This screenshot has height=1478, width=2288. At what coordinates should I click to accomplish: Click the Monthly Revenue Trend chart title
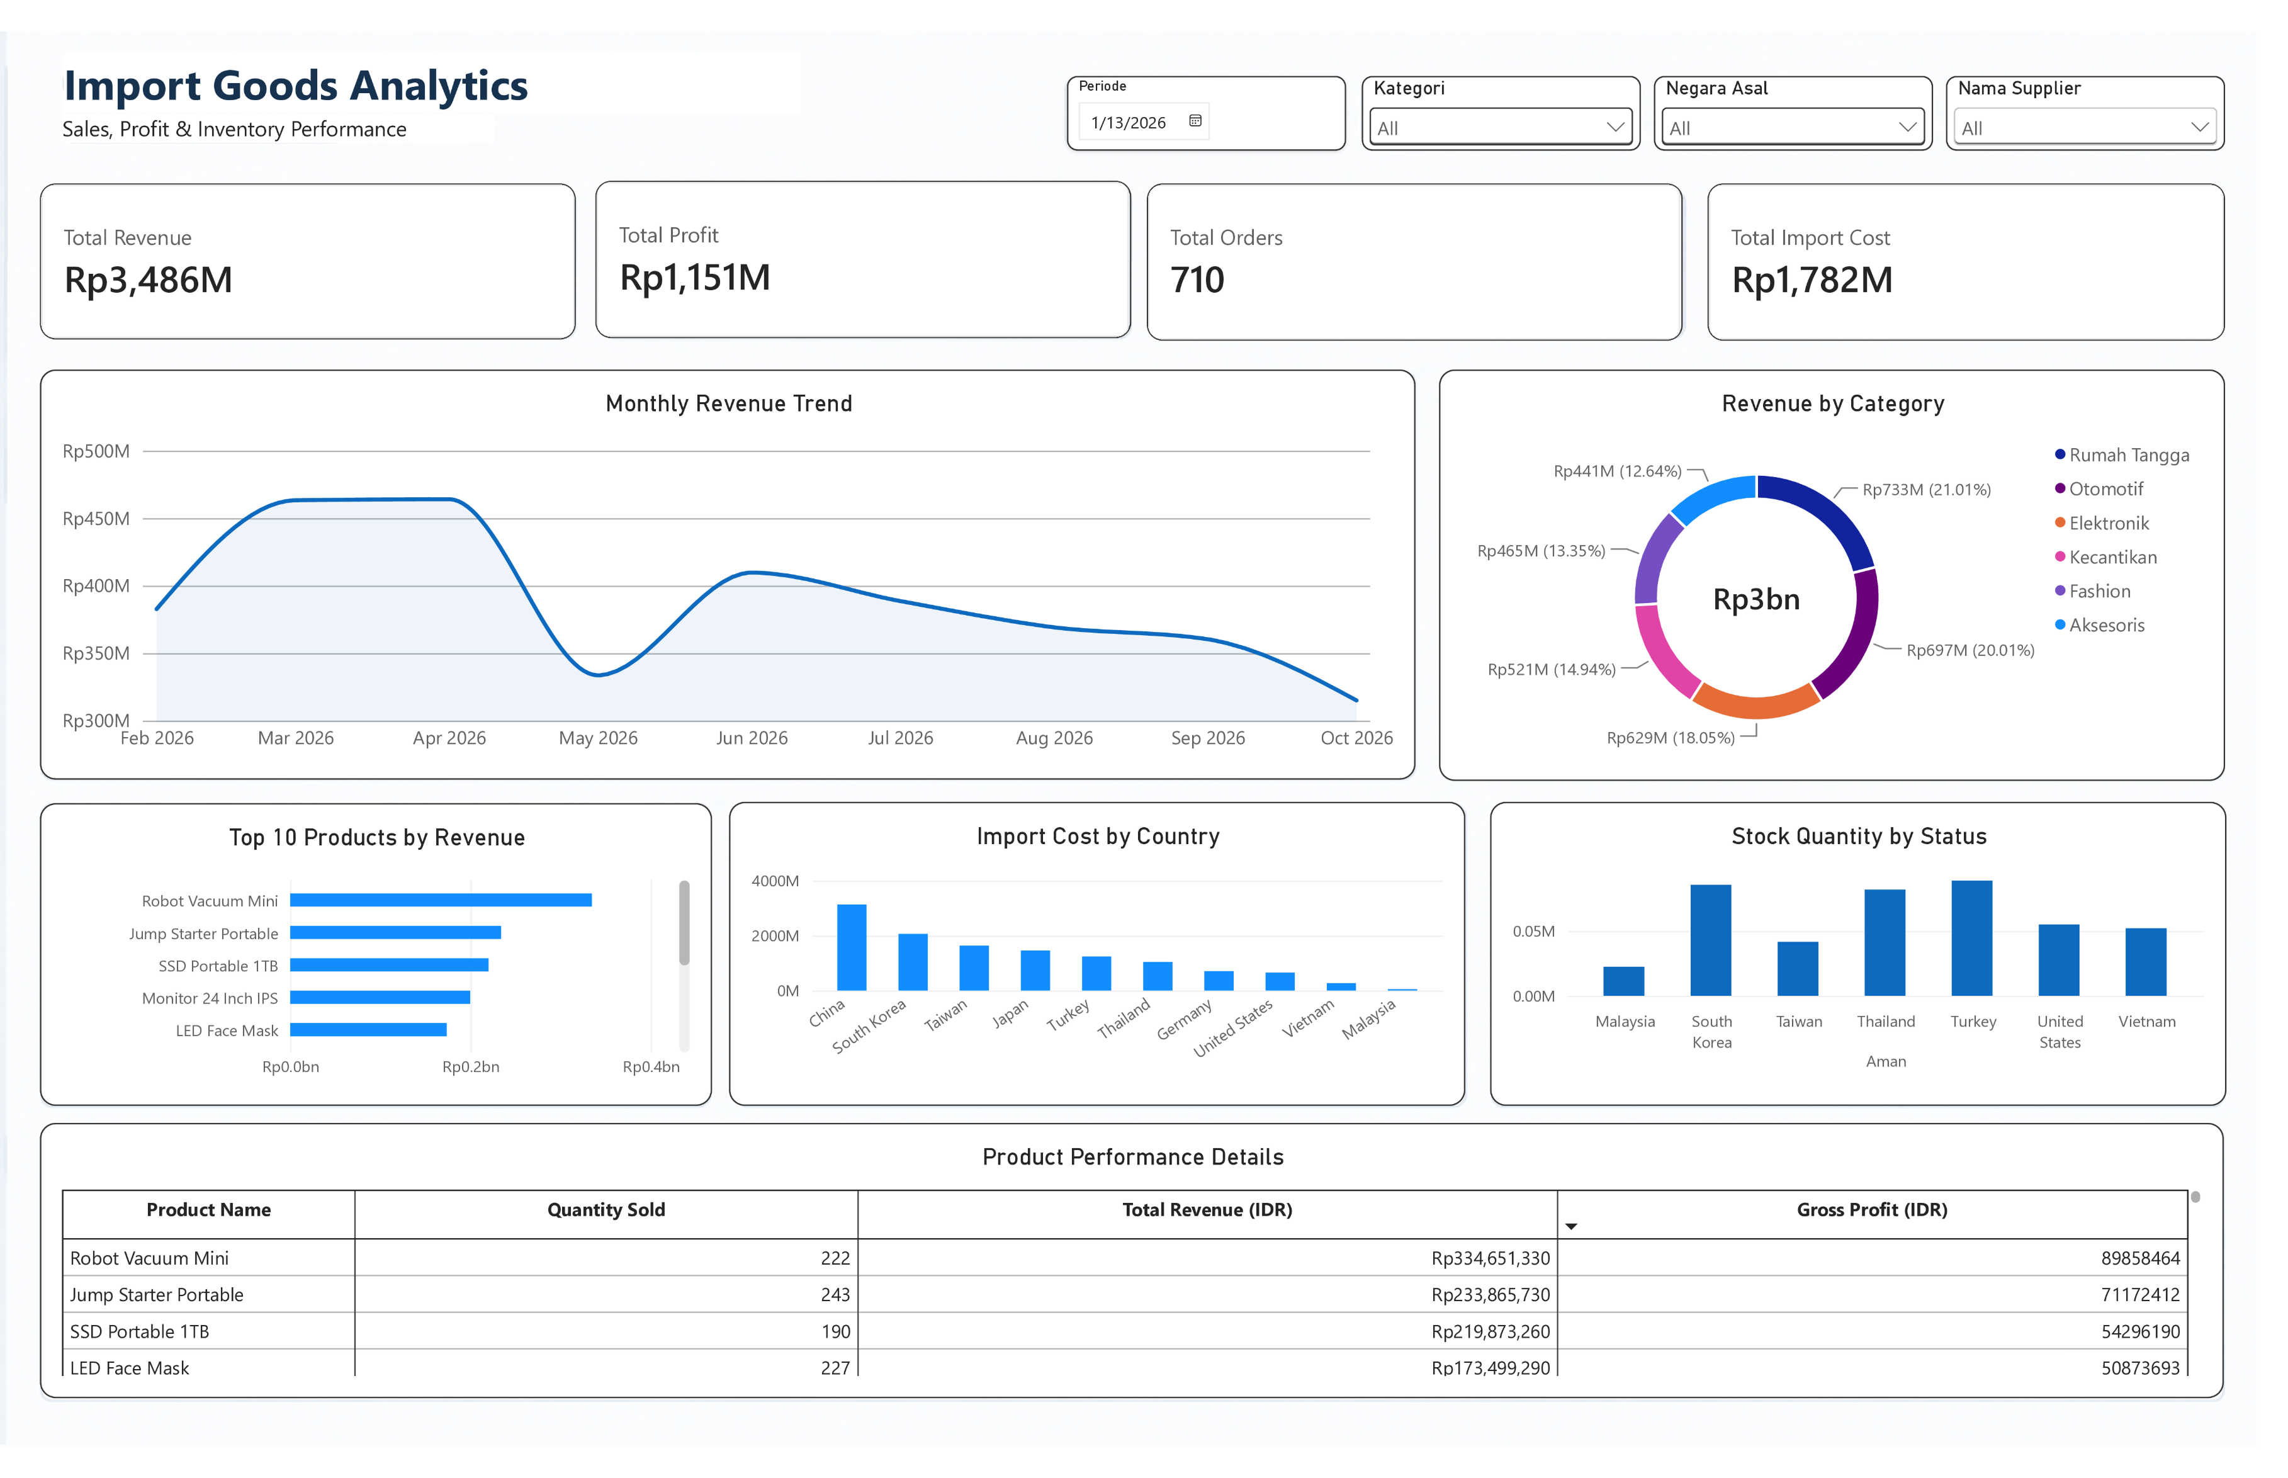[x=728, y=403]
